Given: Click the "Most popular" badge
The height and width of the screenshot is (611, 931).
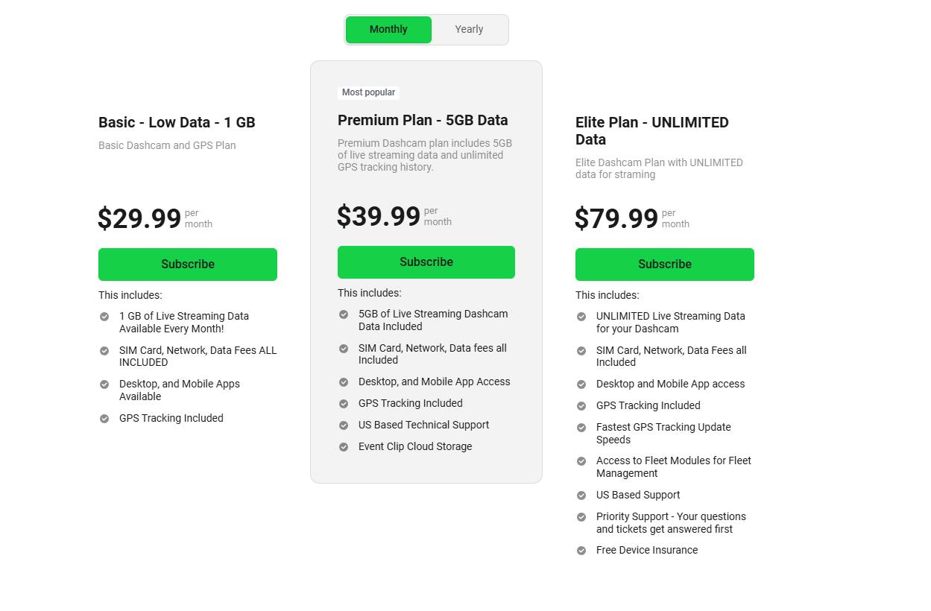Looking at the screenshot, I should pyautogui.click(x=368, y=92).
